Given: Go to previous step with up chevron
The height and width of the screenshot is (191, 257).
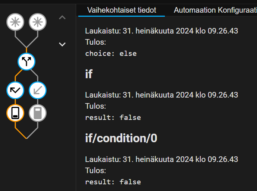Looking at the screenshot, I should click(x=62, y=17).
